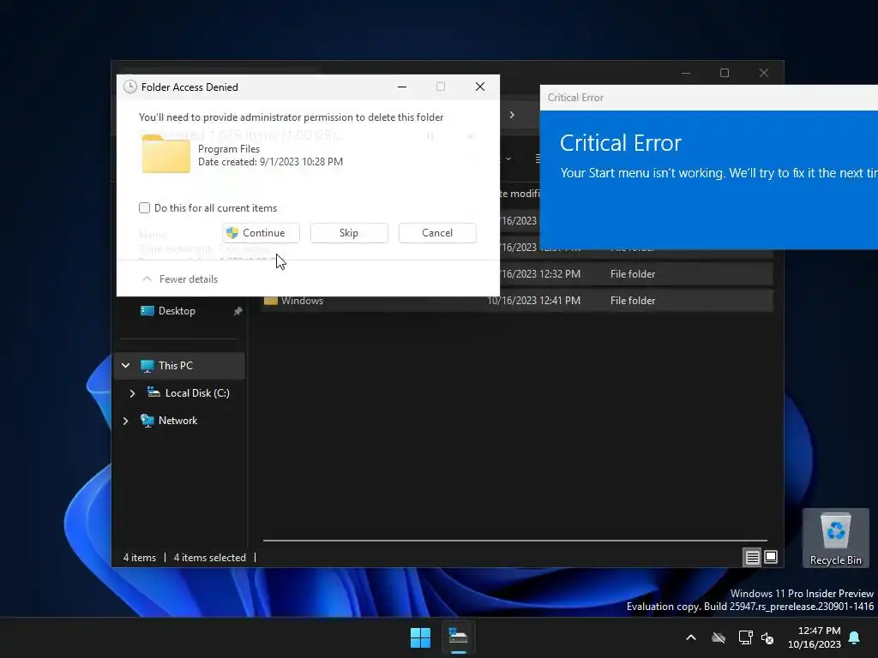Click the Critical Error message text
Viewport: 878px width, 658px height.
(x=719, y=173)
